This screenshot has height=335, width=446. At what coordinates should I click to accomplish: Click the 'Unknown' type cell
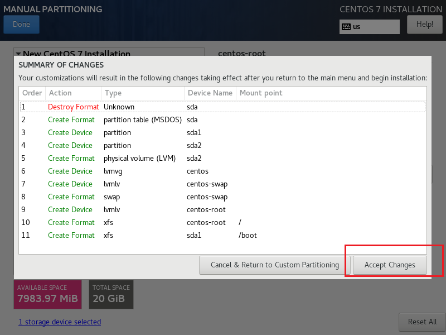(119, 107)
